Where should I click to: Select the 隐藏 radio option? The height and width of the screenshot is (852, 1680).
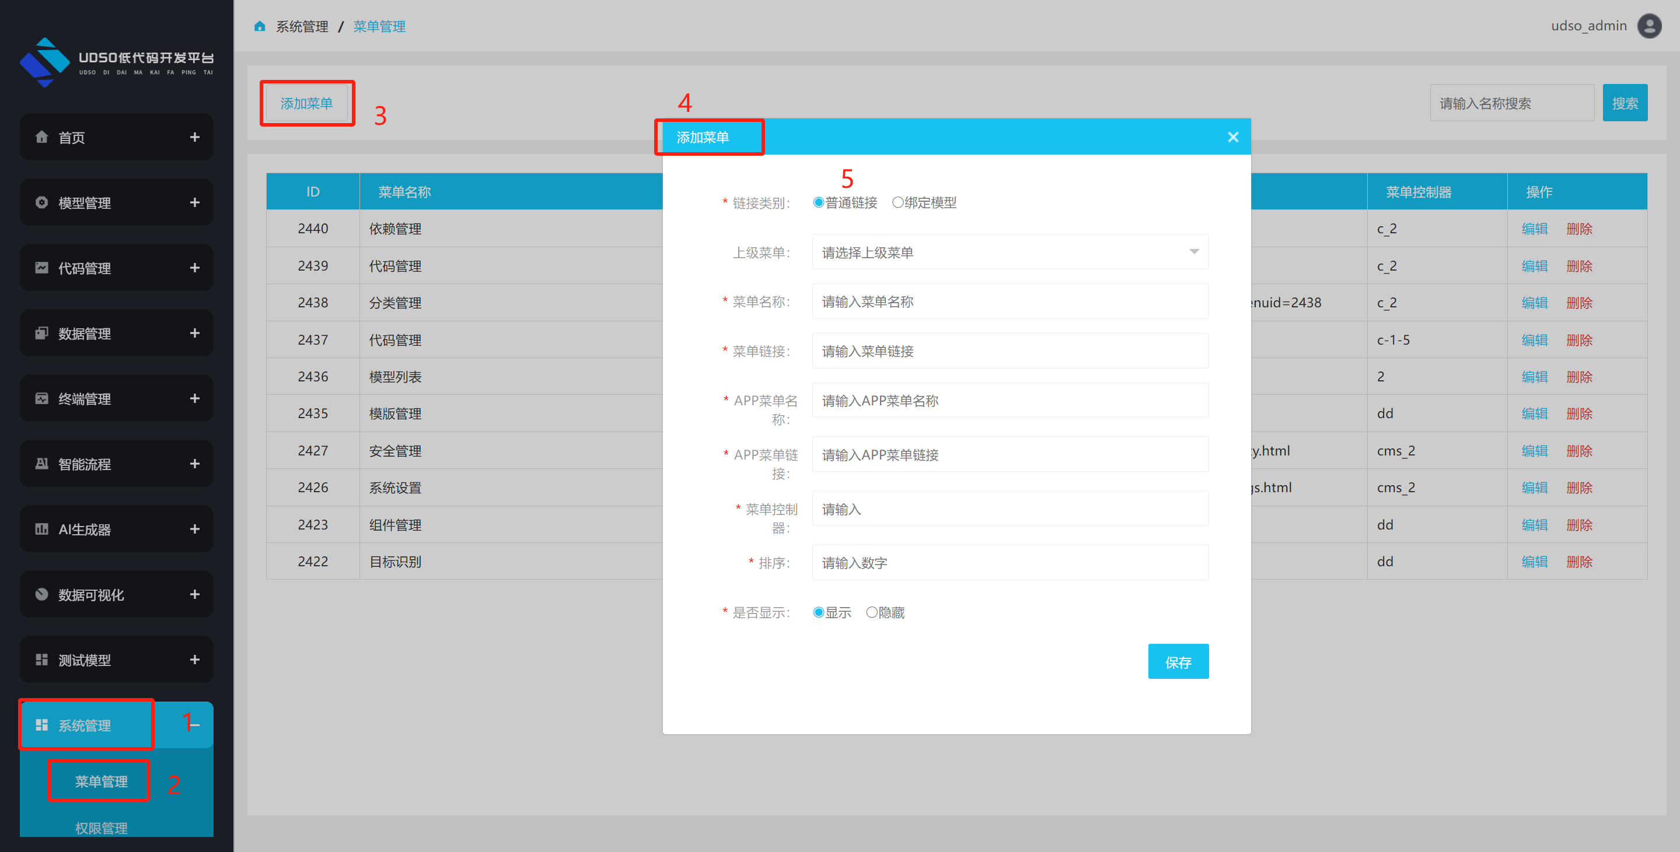(871, 612)
